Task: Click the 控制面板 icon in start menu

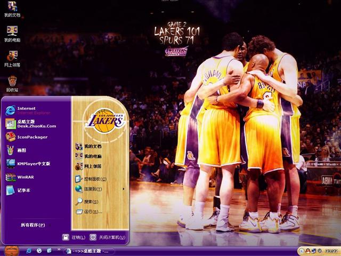Action: click(x=78, y=179)
